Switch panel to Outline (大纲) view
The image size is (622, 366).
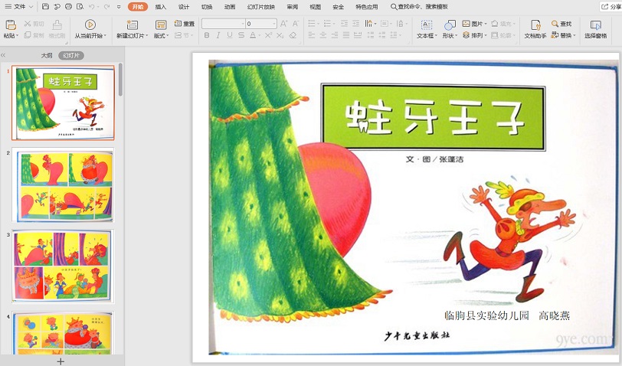(47, 56)
